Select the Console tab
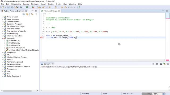This screenshot has width=170, height=95. pos(47,64)
